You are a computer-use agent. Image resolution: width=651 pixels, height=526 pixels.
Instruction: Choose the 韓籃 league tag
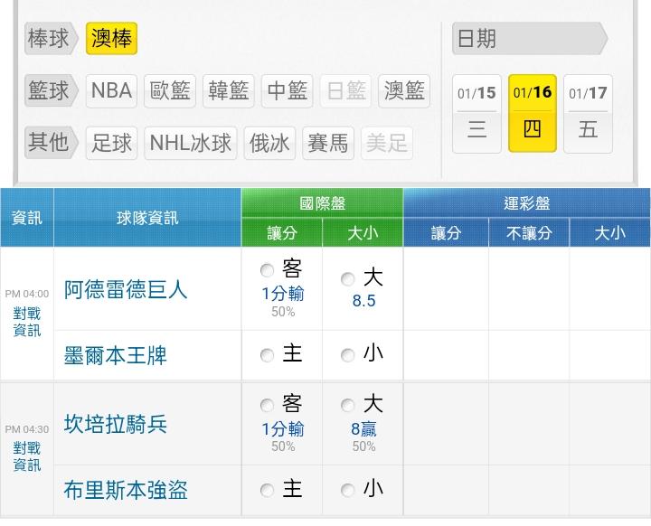[x=229, y=90]
